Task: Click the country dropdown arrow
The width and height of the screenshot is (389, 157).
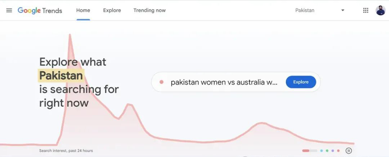Action: tap(343, 10)
